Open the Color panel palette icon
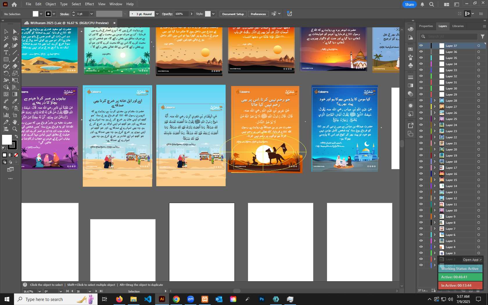This screenshot has height=305, width=488. tap(410, 29)
